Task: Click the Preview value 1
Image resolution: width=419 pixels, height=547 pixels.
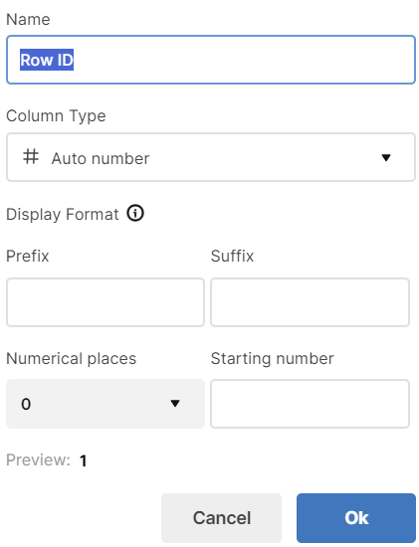Action: [83, 460]
